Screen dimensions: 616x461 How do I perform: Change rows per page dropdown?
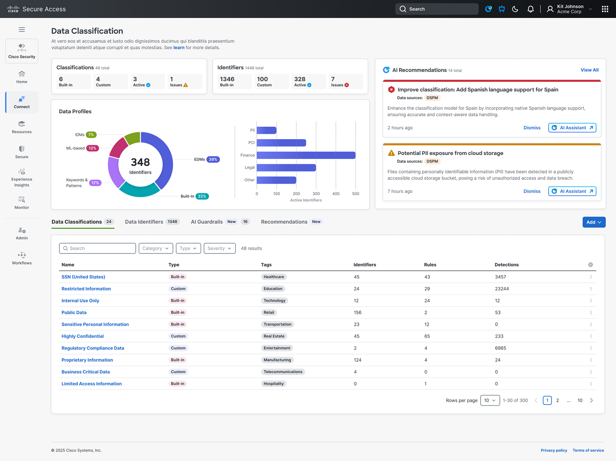[x=490, y=400]
